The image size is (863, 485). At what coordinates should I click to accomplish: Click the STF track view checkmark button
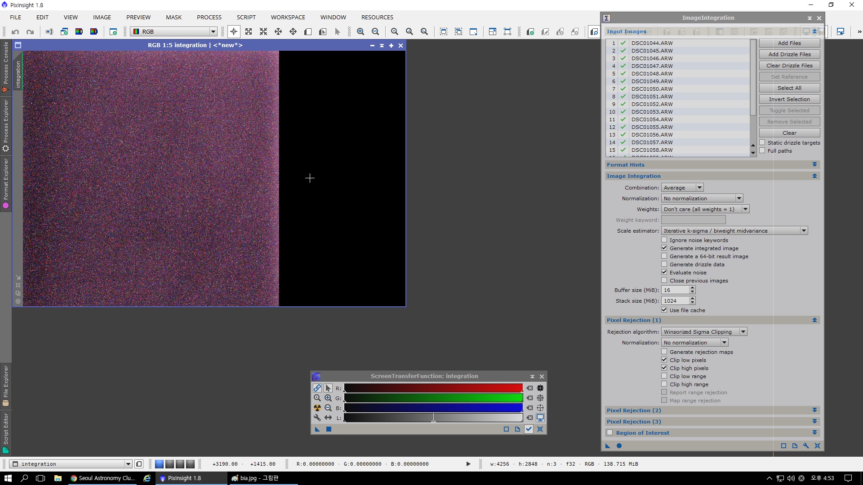(x=529, y=429)
